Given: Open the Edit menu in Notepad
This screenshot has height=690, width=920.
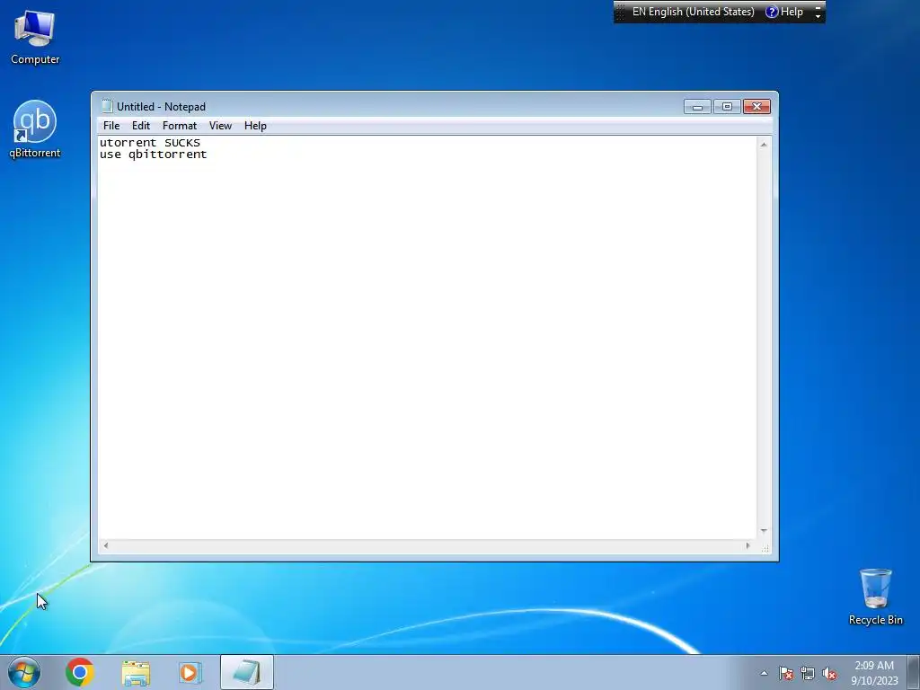Looking at the screenshot, I should (x=141, y=126).
